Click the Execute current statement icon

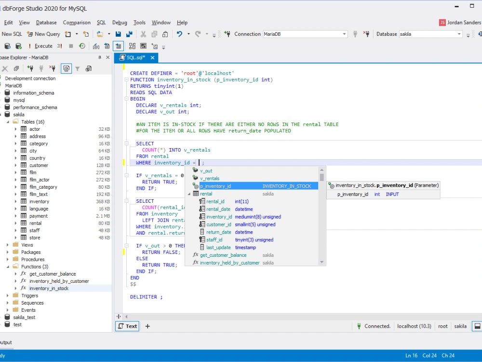[x=60, y=46]
